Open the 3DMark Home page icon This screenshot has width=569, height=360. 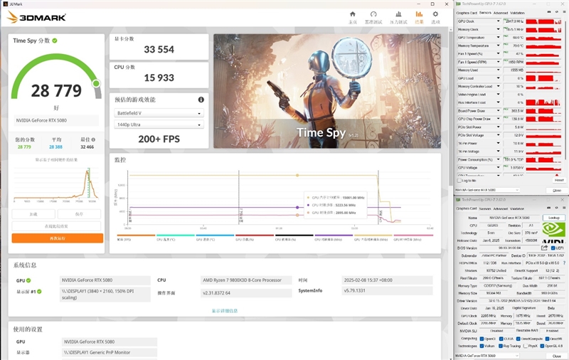352,14
